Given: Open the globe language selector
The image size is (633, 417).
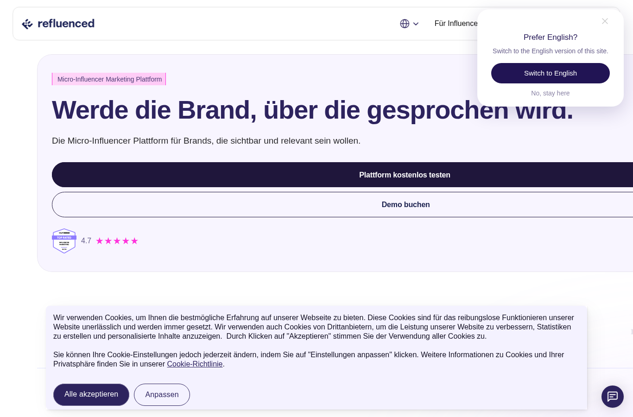Looking at the screenshot, I should tap(405, 24).
